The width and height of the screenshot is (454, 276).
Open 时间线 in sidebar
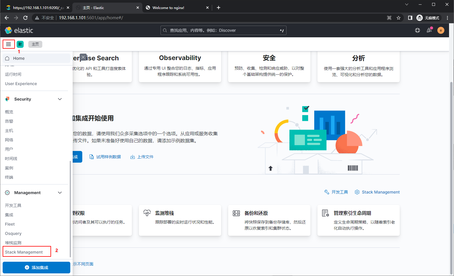coord(11,159)
